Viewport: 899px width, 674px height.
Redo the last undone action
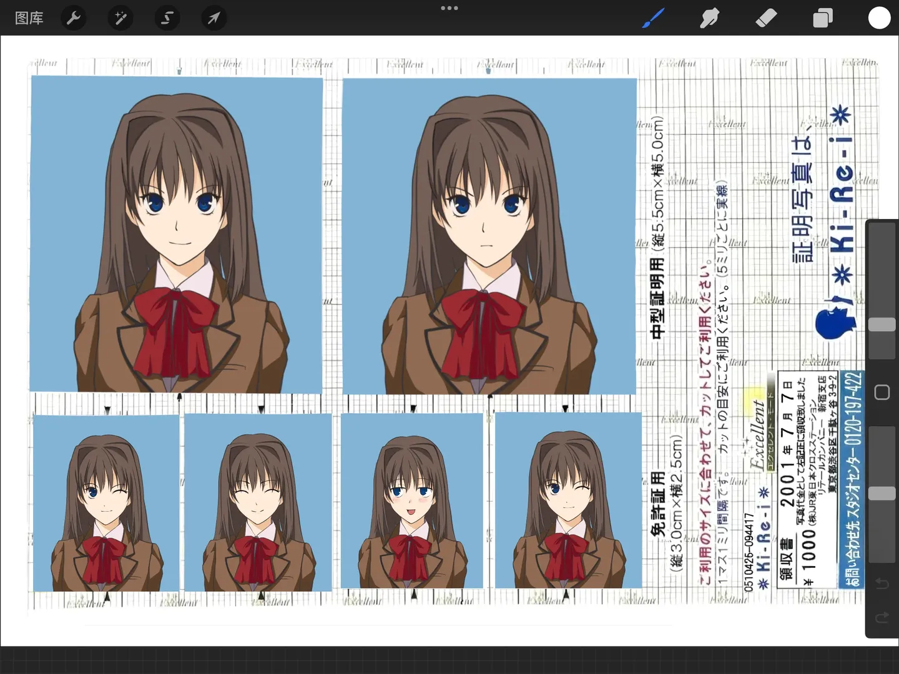click(882, 617)
